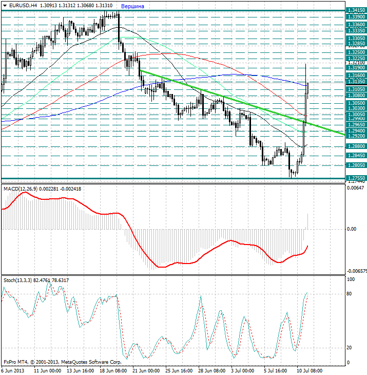The width and height of the screenshot is (367, 375).
Task: Click the Stochastic 20 level marker
Action: (x=349, y=348)
